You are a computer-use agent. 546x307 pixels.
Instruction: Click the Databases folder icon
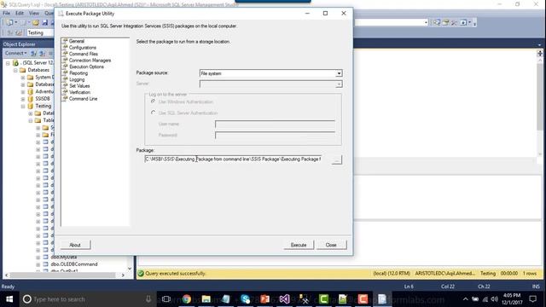point(23,70)
